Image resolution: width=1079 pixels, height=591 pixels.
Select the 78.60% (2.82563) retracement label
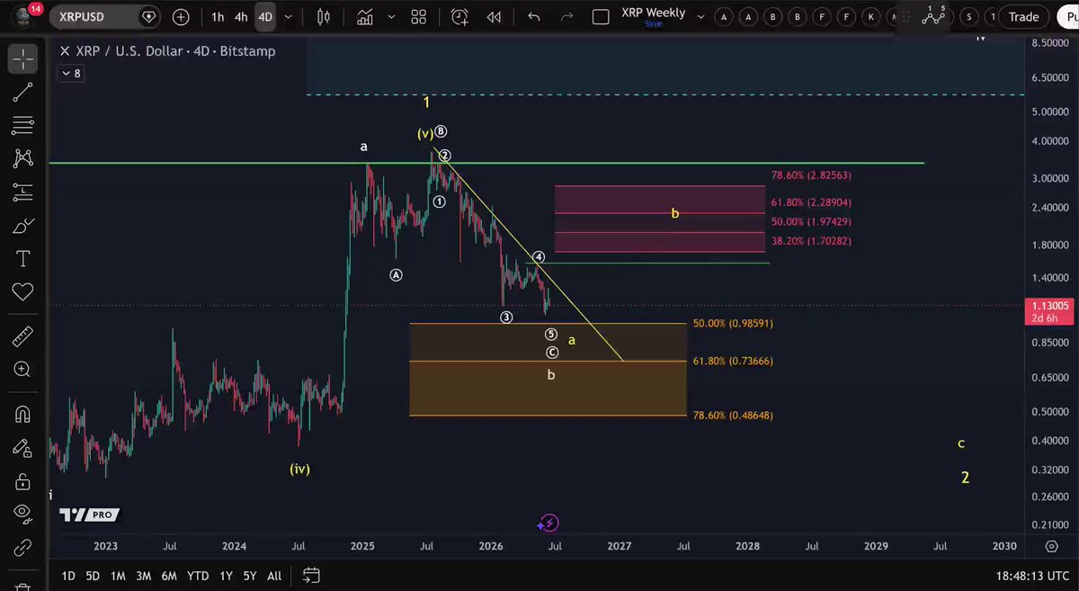811,176
